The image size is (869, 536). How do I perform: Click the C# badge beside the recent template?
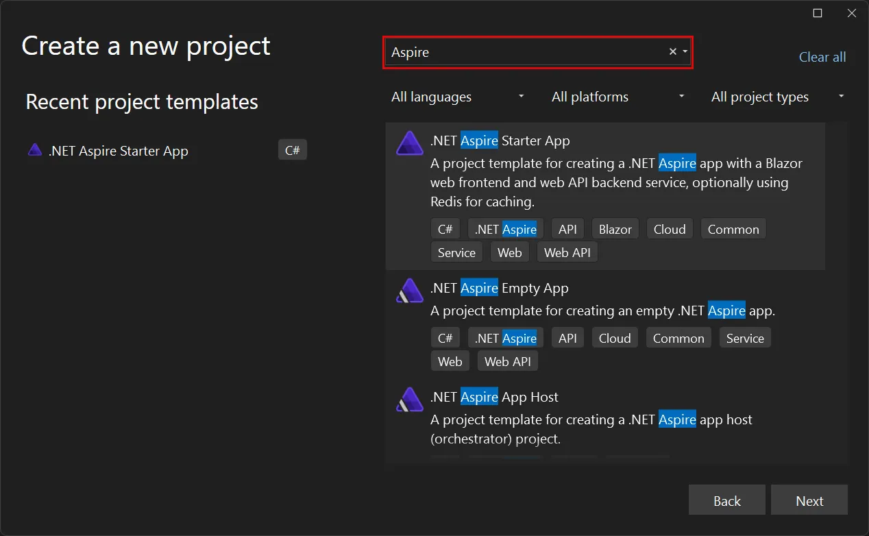coord(293,149)
